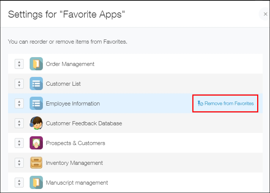The width and height of the screenshot is (270, 193).
Task: Click reorder handle for Order Management
Action: [x=19, y=64]
